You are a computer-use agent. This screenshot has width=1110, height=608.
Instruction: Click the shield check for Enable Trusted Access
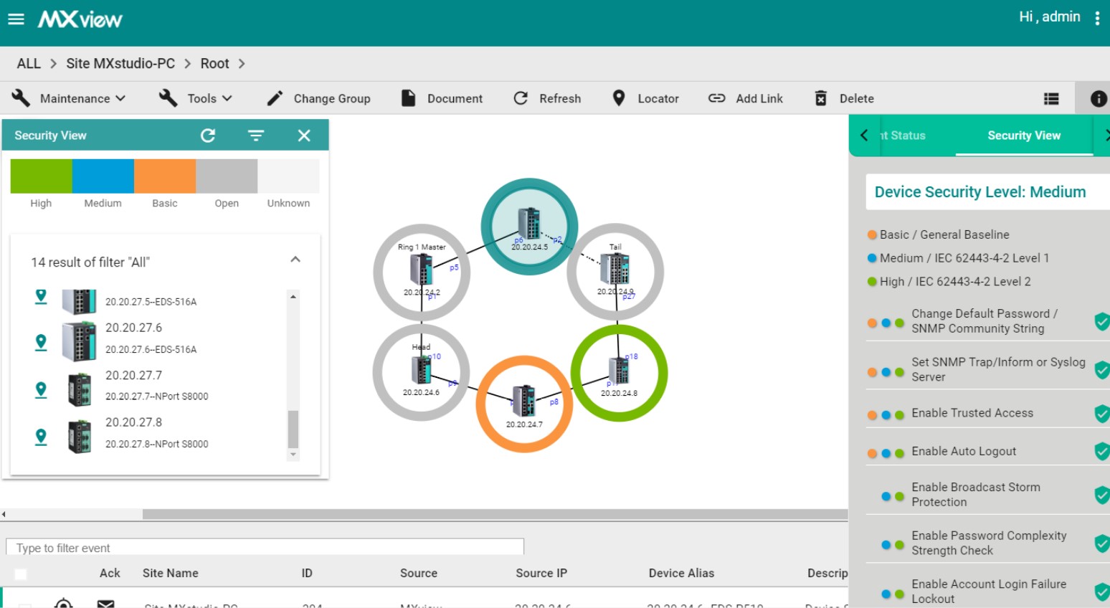tap(1102, 414)
